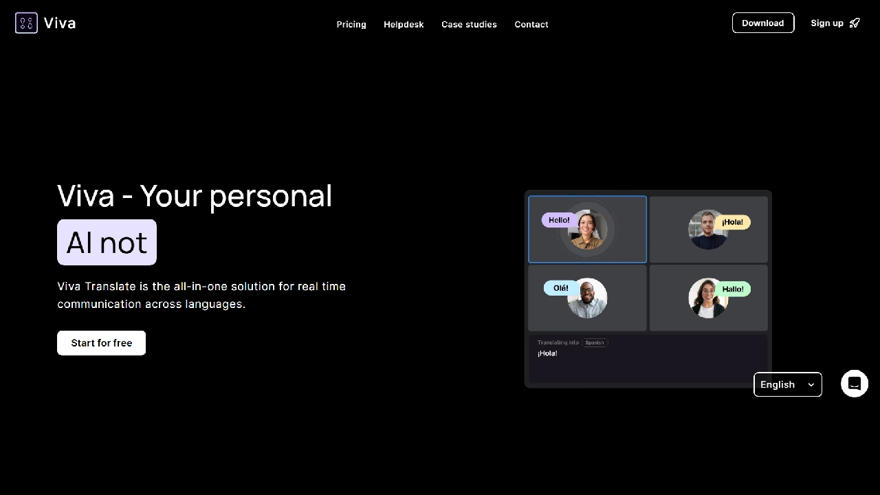Click the rocket icon beside Sign up

(855, 23)
